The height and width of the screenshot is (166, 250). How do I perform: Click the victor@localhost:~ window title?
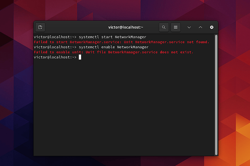click(x=125, y=27)
